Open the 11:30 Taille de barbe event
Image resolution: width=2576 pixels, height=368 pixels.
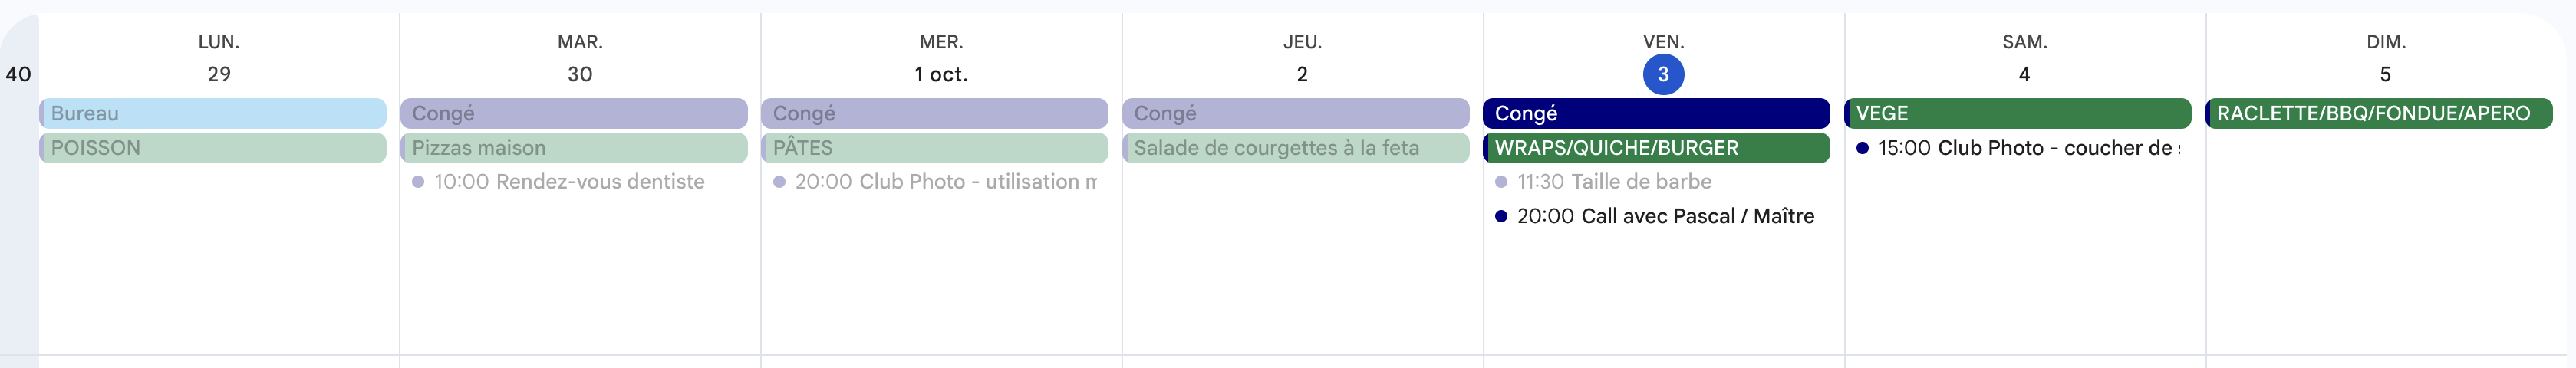[1613, 182]
